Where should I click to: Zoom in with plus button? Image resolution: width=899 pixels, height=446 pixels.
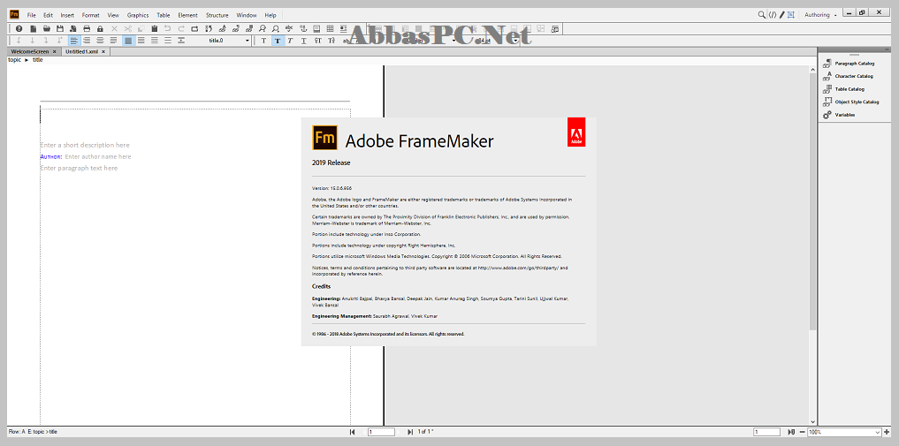click(887, 432)
